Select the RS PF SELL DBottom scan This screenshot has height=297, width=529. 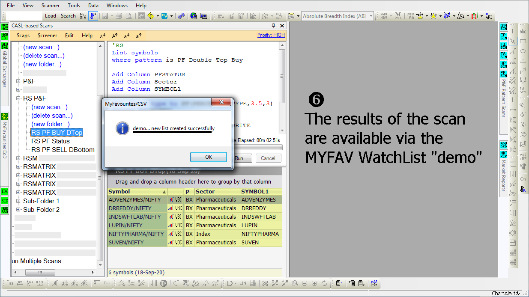[63, 150]
